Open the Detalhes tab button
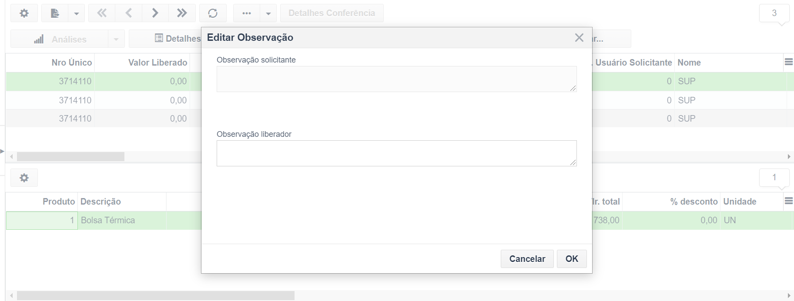The image size is (794, 301). point(178,39)
